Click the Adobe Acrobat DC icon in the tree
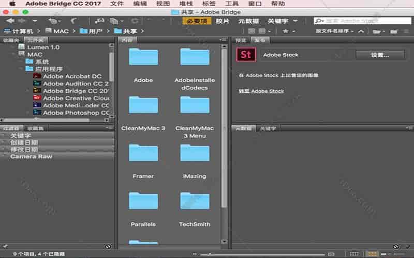The image size is (414, 258). click(37, 76)
